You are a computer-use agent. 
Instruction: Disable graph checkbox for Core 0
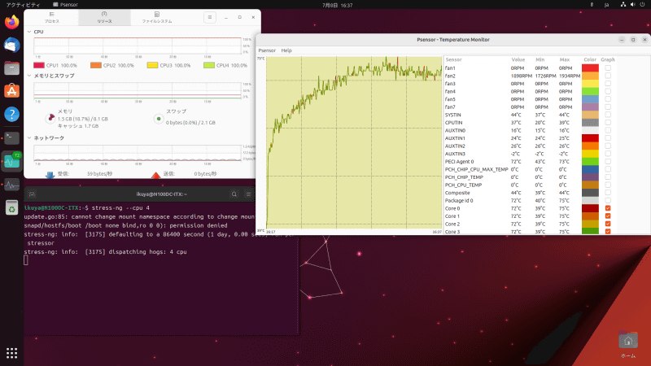click(608, 208)
